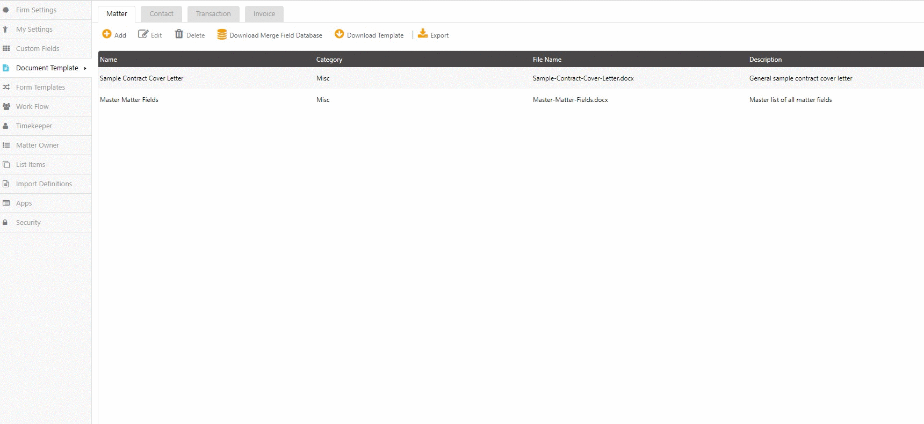This screenshot has width=924, height=424.
Task: Open Firm Settings via the gear icon
Action: point(6,10)
